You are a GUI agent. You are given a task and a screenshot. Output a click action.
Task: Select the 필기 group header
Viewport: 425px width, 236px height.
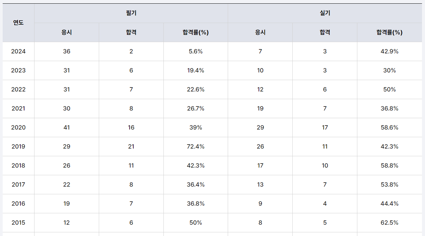coord(131,13)
